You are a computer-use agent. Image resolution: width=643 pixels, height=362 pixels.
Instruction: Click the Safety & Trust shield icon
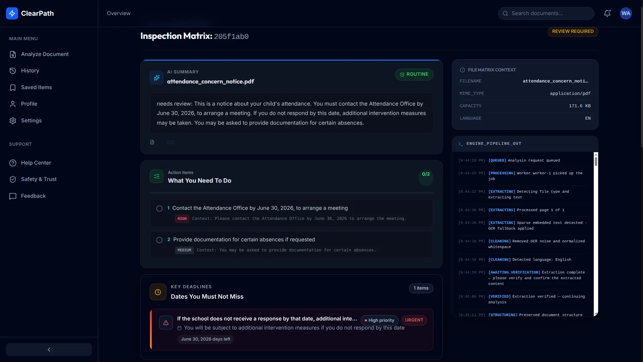click(13, 179)
